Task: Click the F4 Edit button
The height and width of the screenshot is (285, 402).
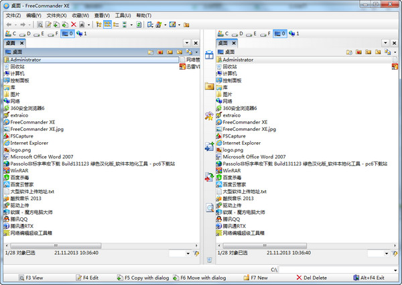Action: pos(87,278)
